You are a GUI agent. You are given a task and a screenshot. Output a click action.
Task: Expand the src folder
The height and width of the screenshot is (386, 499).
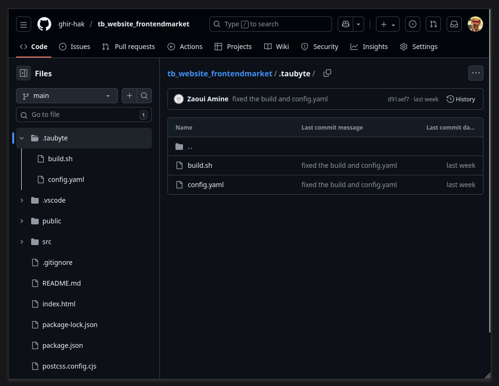(22, 242)
